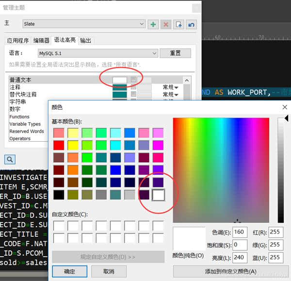This screenshot has height=281, width=291.
Task: Toggle the checkbox in the 注释 row
Action: click(x=133, y=87)
